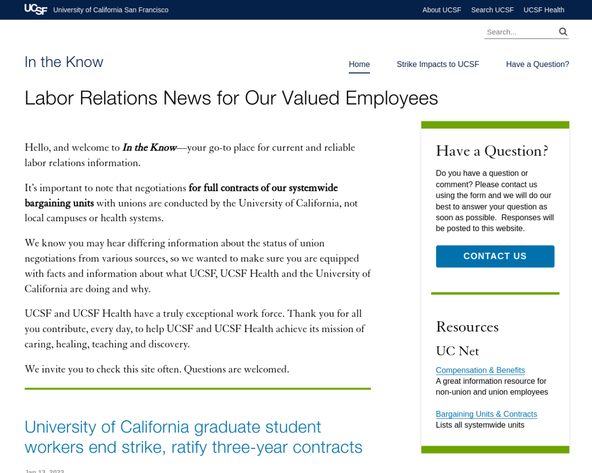Click the In the Know site title

[x=64, y=62]
